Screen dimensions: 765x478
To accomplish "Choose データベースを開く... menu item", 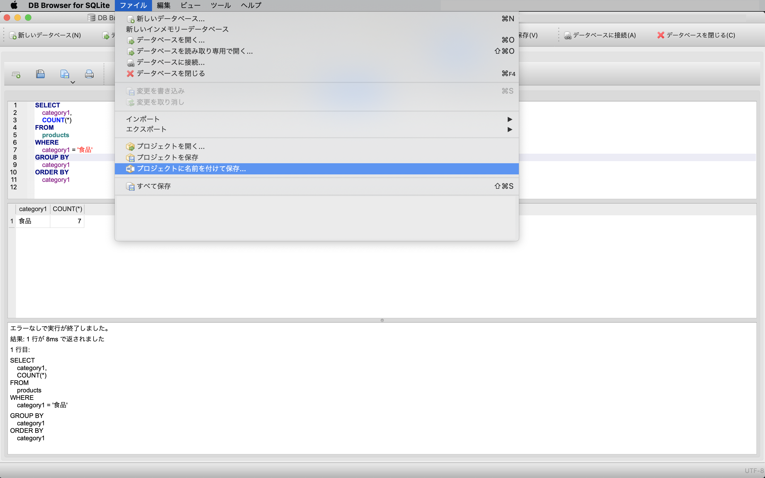I will tap(317, 40).
